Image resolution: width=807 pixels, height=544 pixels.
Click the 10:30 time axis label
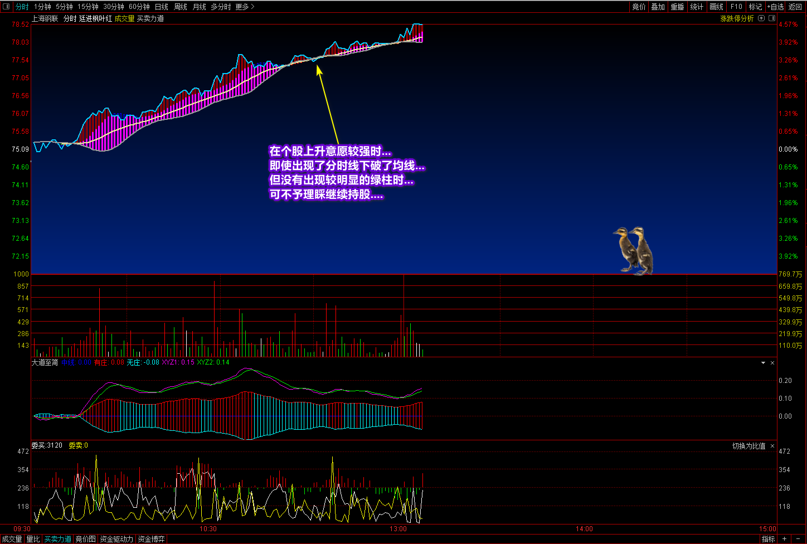coord(208,529)
